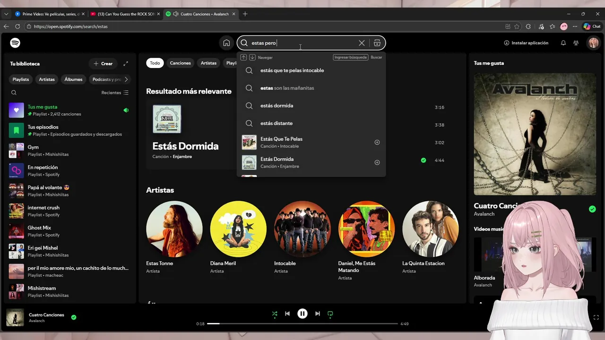Image resolution: width=605 pixels, height=340 pixels.
Task: Open Copilot Chat in the browser
Action: 592,26
